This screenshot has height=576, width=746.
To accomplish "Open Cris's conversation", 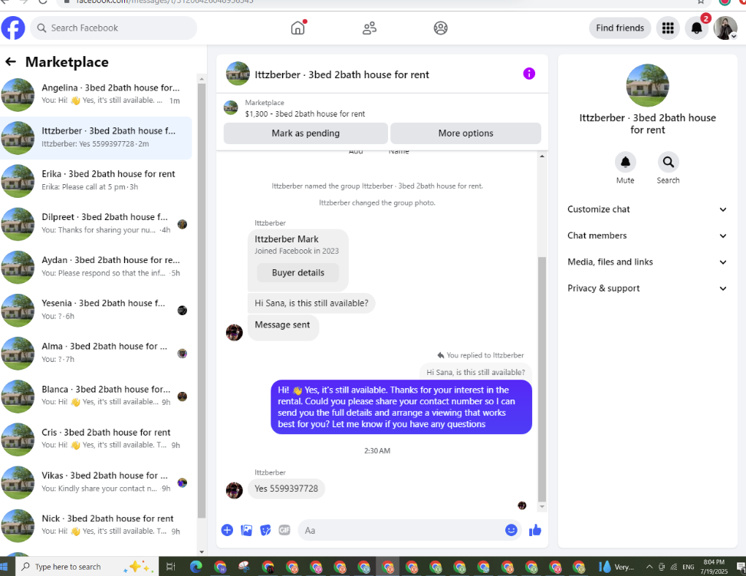I will click(x=96, y=439).
